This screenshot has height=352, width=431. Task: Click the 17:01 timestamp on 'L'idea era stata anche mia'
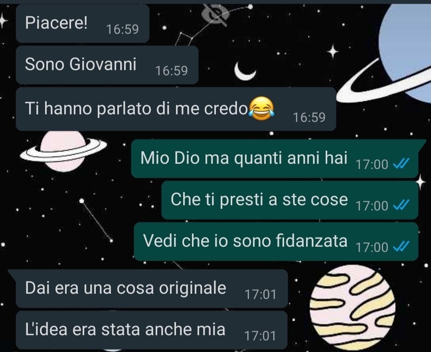pos(260,336)
